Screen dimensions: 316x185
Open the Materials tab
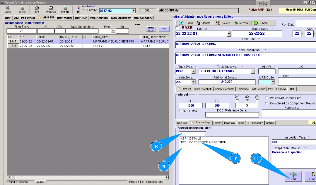(x=229, y=123)
